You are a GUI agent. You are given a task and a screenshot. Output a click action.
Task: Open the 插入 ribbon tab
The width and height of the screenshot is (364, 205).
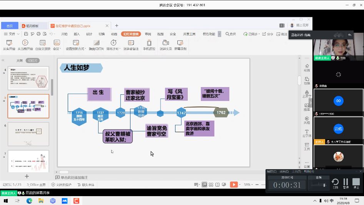click(77, 34)
